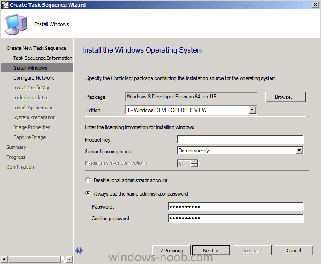Open the Configure Network step
The height and width of the screenshot is (264, 321).
pyautogui.click(x=33, y=78)
